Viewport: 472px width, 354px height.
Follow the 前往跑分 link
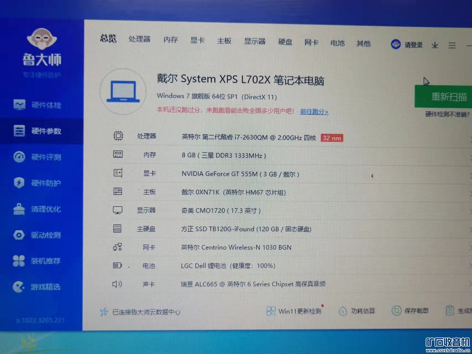click(314, 112)
